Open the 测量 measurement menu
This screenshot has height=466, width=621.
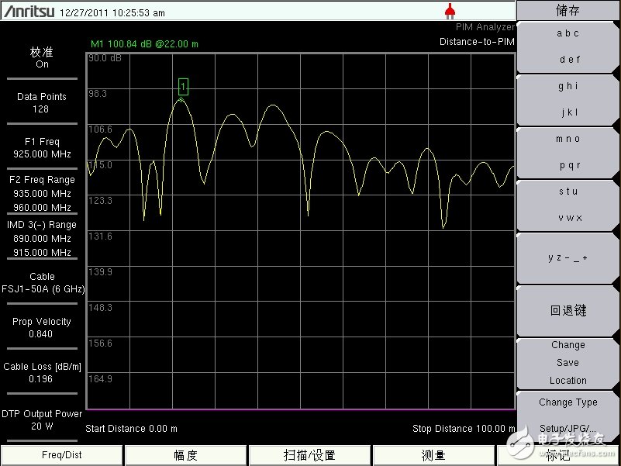pos(433,455)
